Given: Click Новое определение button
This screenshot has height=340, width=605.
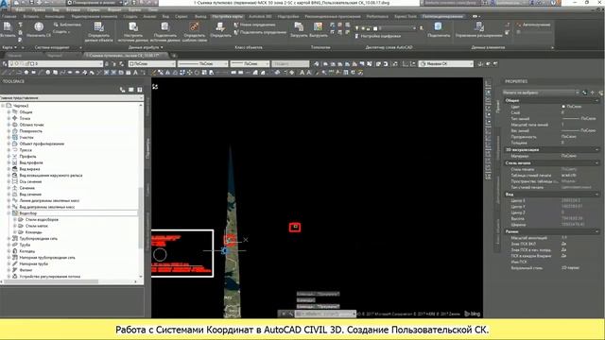Looking at the screenshot, I should point(254,25).
